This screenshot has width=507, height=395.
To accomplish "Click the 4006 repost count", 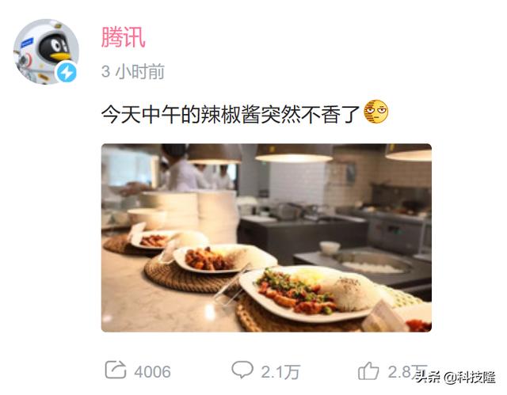I will pyautogui.click(x=152, y=372).
